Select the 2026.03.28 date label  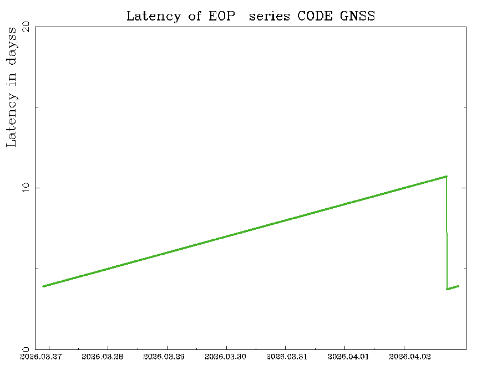[x=102, y=357]
